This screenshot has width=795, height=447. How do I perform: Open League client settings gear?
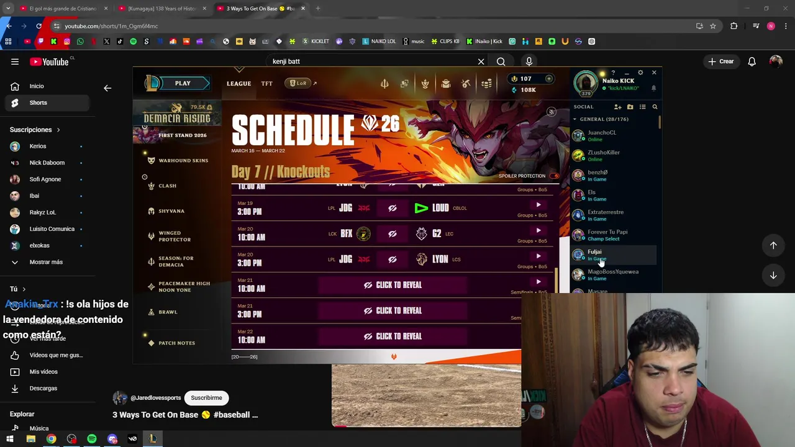point(640,73)
